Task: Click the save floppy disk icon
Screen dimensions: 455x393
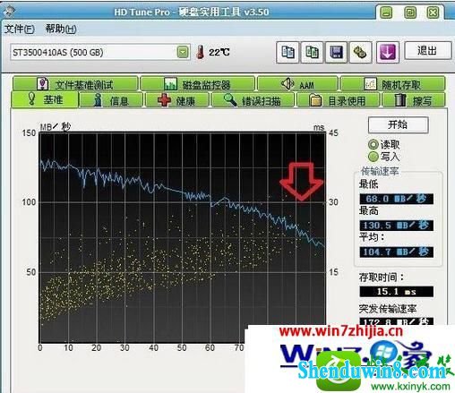Action: click(336, 52)
